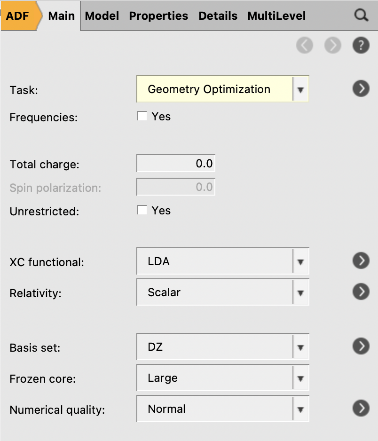The image size is (378, 441).
Task: Go to the MultiLevel tab
Action: 276,16
